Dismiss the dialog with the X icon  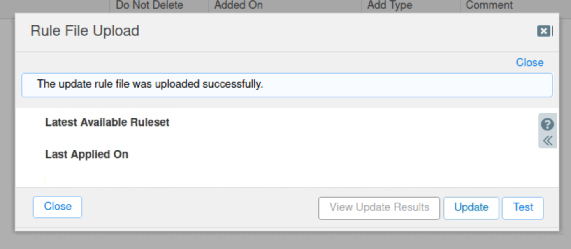pyautogui.click(x=543, y=31)
